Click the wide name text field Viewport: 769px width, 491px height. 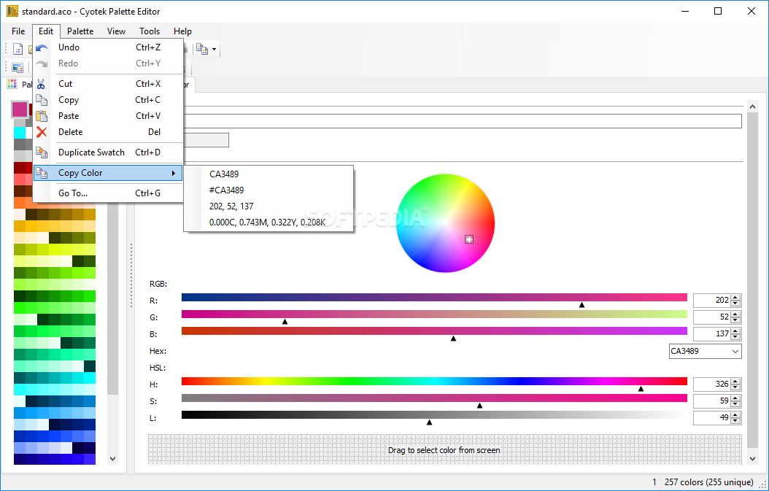462,121
